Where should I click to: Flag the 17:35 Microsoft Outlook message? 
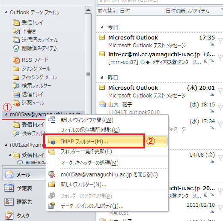[220, 41]
